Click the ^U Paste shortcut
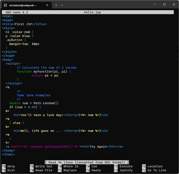This screenshot has height=174, width=179. point(94,170)
